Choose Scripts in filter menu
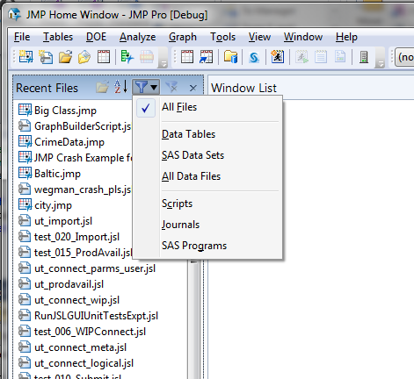The image size is (414, 379). pos(207,204)
